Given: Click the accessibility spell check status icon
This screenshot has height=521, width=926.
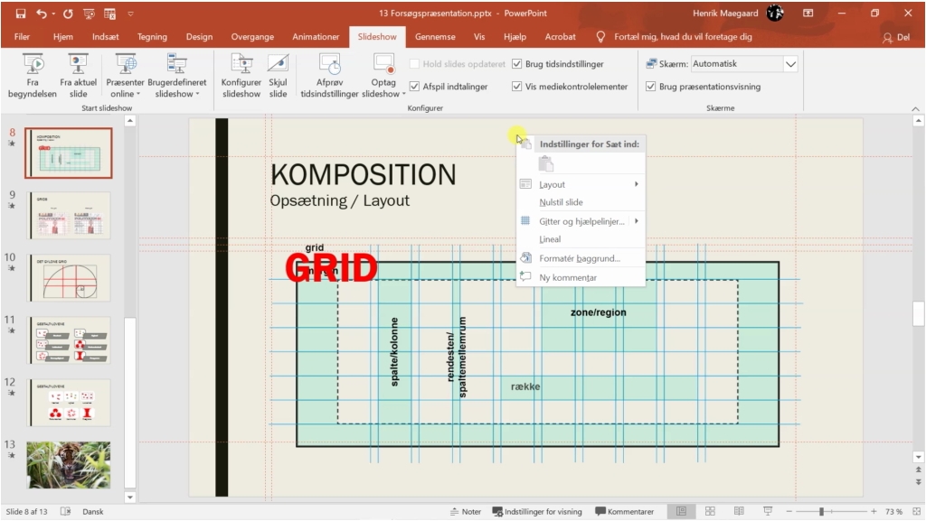Looking at the screenshot, I should (65, 511).
